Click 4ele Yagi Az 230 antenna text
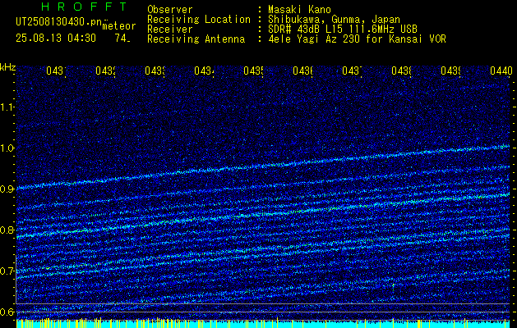The image size is (517, 328). pyautogui.click(x=357, y=39)
